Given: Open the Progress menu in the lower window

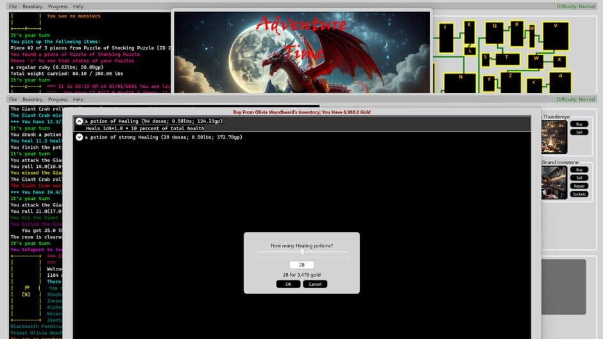Looking at the screenshot, I should pos(58,99).
